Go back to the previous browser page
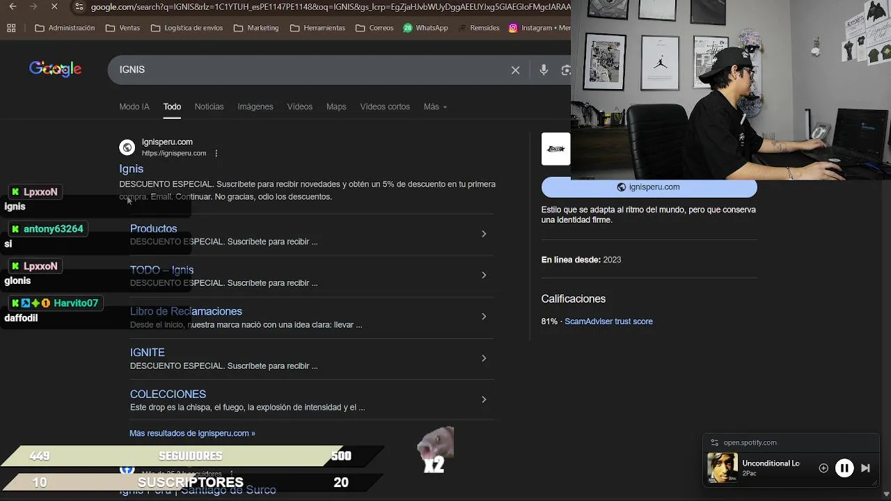The image size is (891, 501). pyautogui.click(x=13, y=7)
